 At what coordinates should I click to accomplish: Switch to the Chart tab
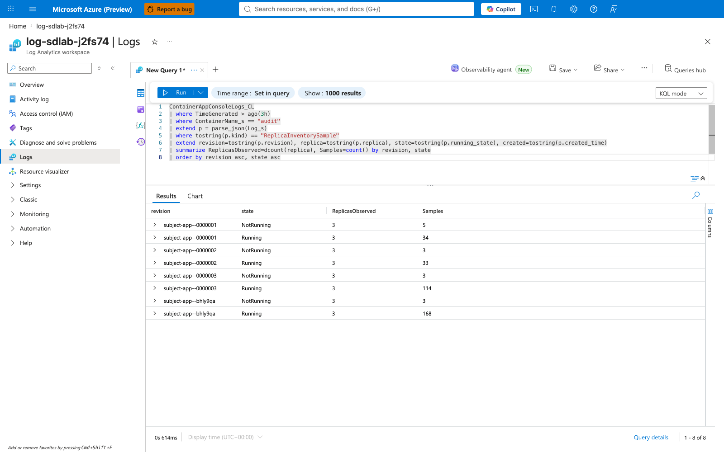195,196
